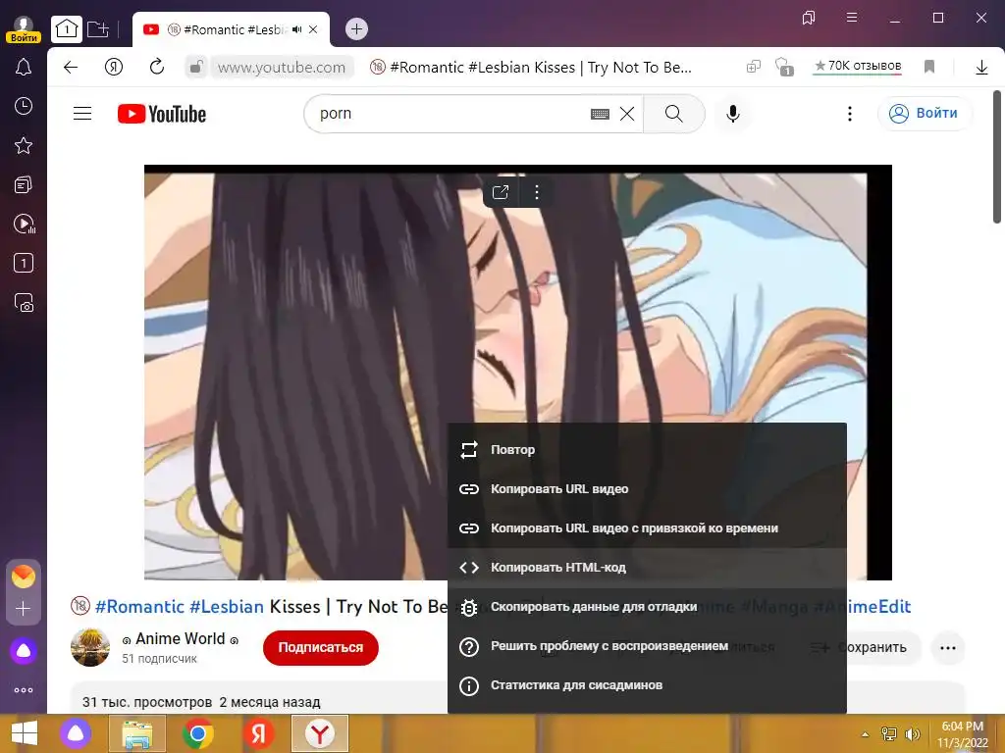
Task: Open media player icon in sidebar
Action: [x=24, y=225]
